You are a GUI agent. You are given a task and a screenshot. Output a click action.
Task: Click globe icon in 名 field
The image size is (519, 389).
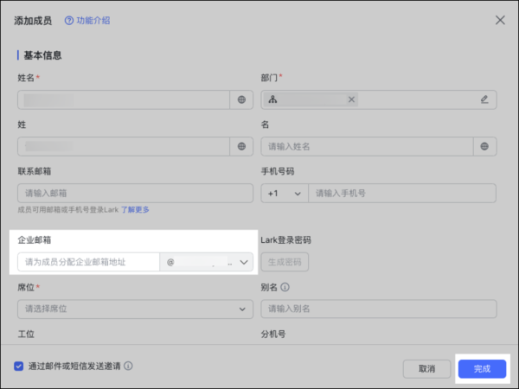point(484,147)
